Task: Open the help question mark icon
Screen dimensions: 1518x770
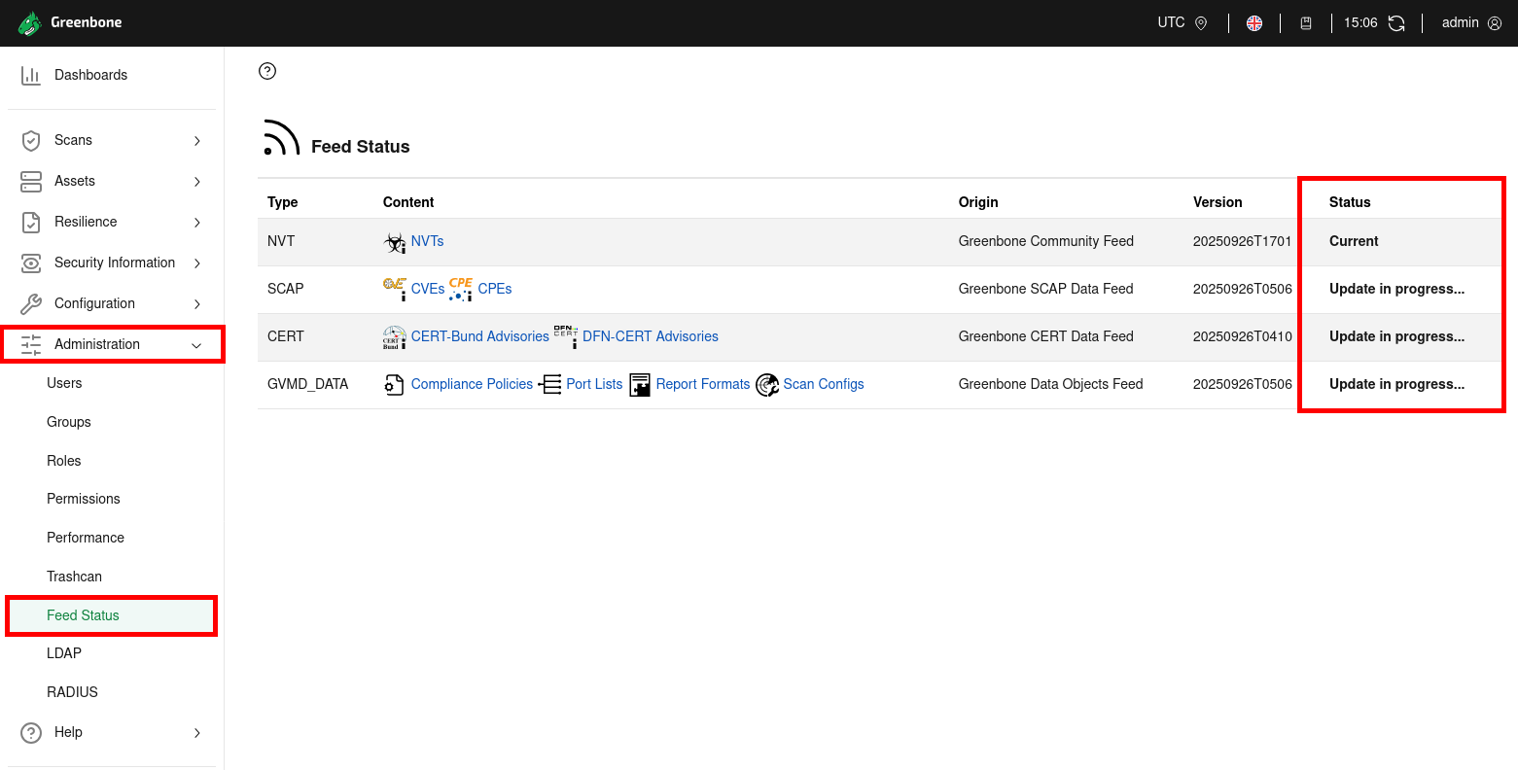Action: 266,70
